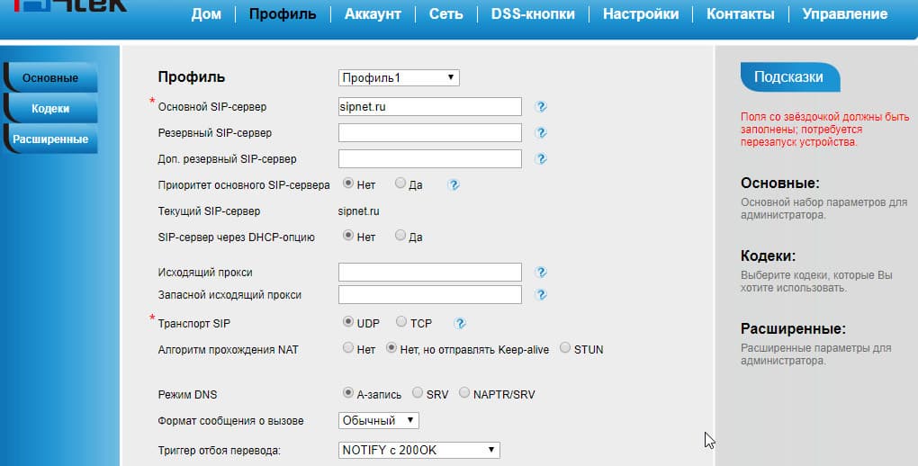Switch to the Кодеки sidebar section
918x466 pixels.
click(50, 109)
